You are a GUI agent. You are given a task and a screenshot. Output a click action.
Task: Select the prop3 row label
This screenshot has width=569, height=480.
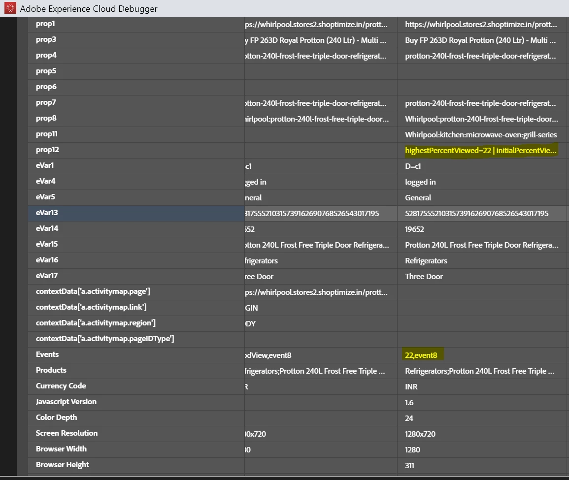click(46, 39)
